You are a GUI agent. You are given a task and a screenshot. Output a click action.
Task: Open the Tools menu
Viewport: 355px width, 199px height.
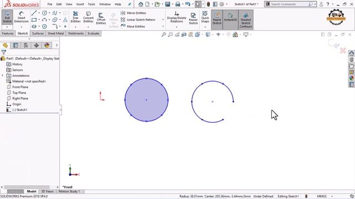click(92, 4)
